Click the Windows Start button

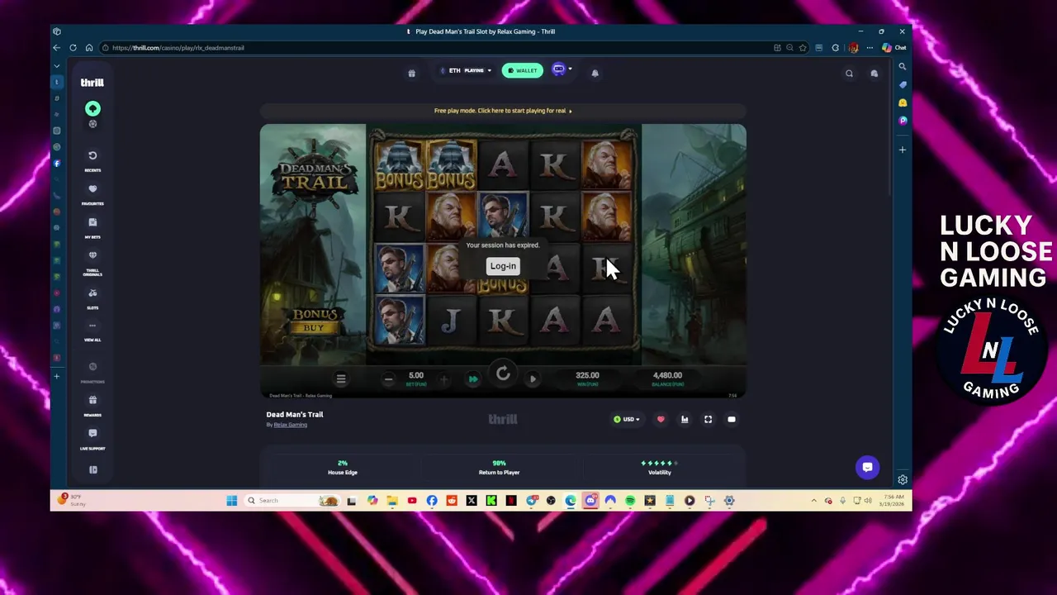click(x=232, y=501)
